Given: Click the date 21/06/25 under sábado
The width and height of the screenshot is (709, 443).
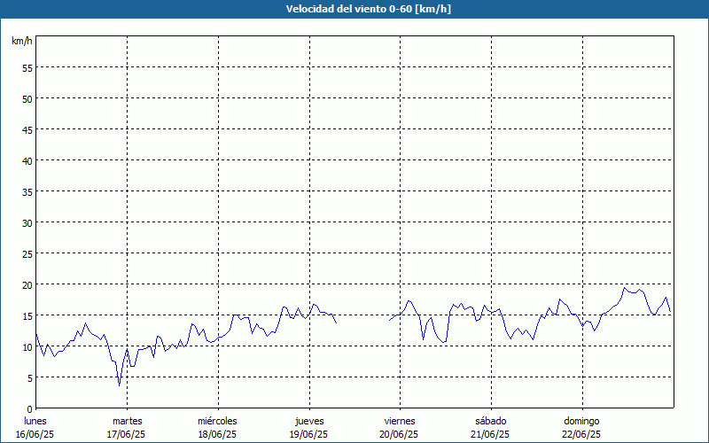Looking at the screenshot, I should (490, 434).
